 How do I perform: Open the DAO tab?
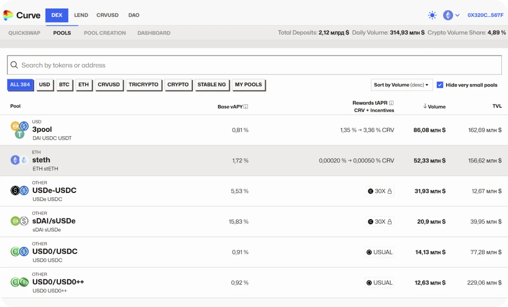pyautogui.click(x=134, y=15)
